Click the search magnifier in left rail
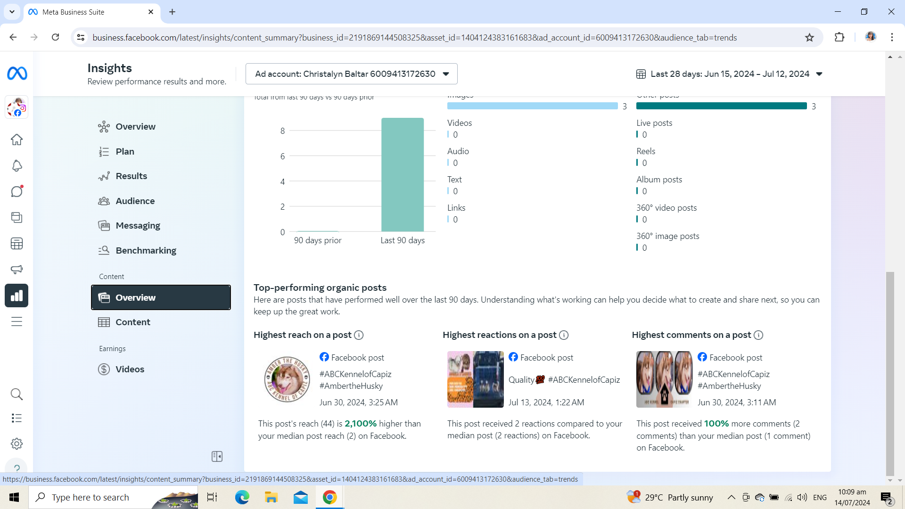The width and height of the screenshot is (905, 509). pyautogui.click(x=16, y=394)
